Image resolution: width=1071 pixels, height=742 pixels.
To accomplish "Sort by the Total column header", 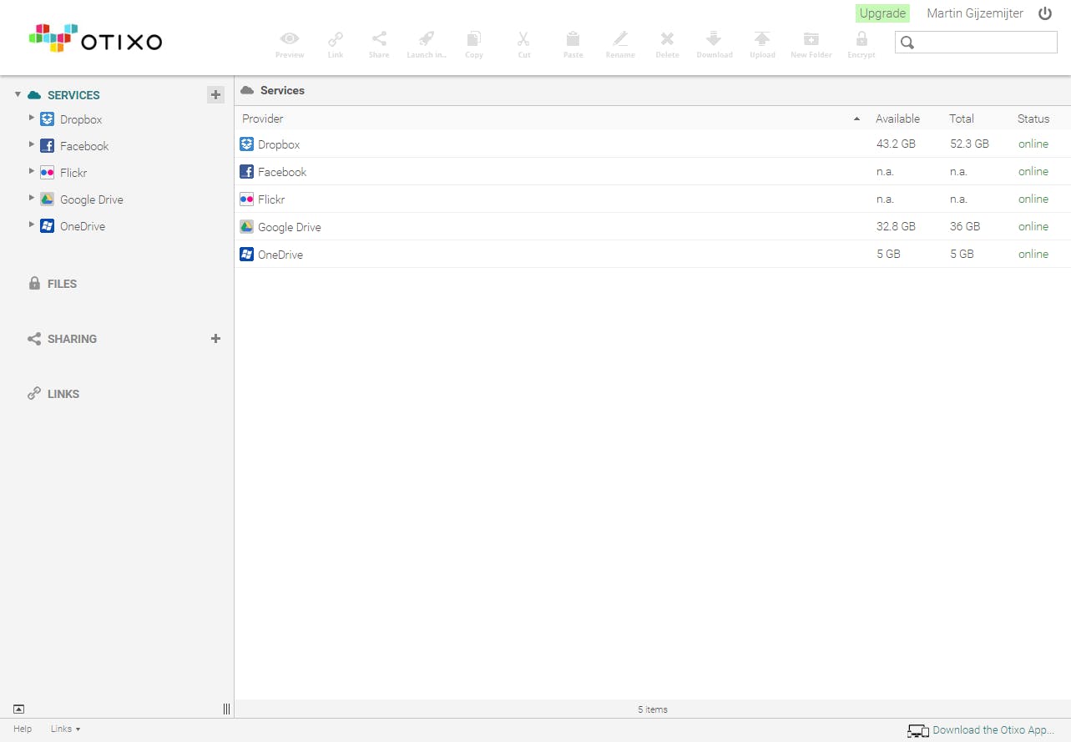I will tap(962, 119).
